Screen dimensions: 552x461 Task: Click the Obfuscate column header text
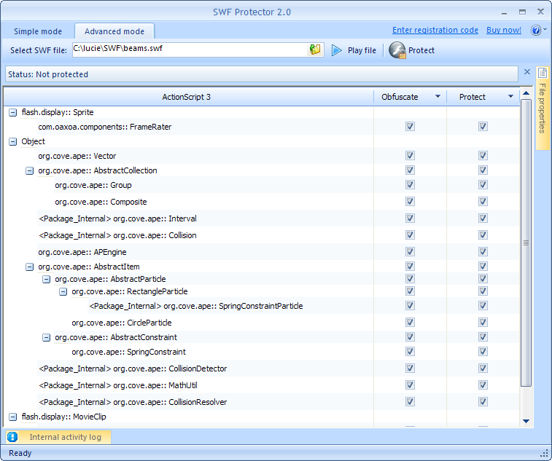[400, 97]
